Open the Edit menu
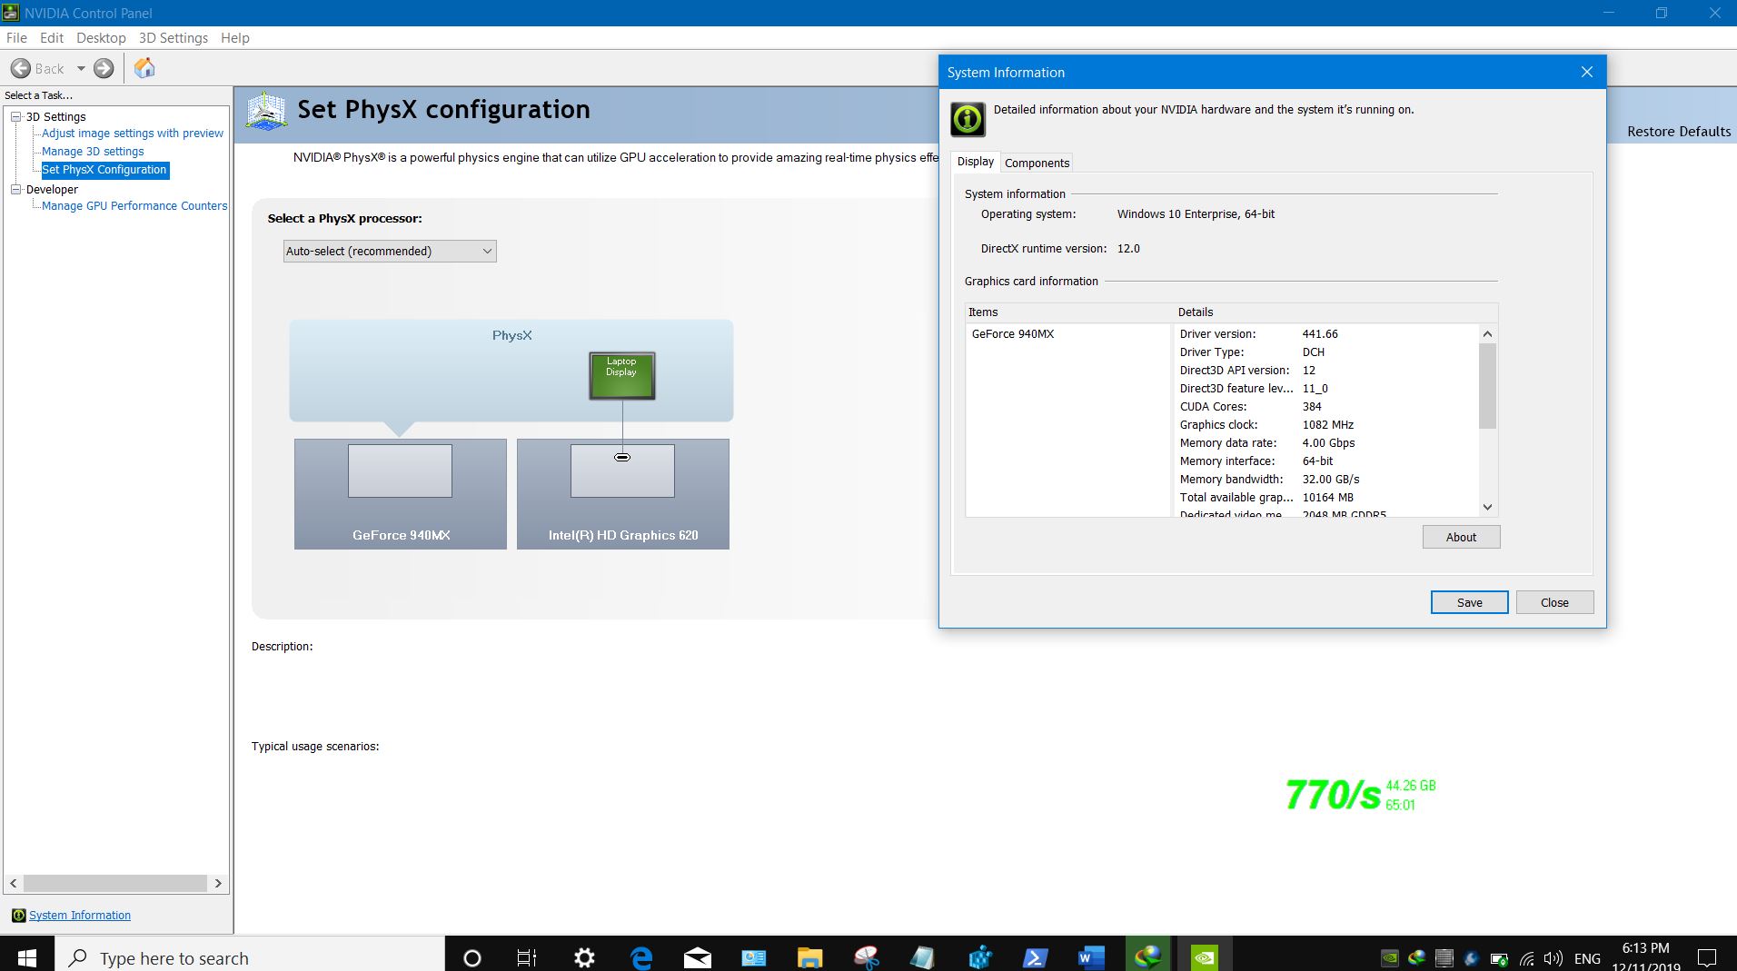Screen dimensions: 1737x971 coord(52,38)
